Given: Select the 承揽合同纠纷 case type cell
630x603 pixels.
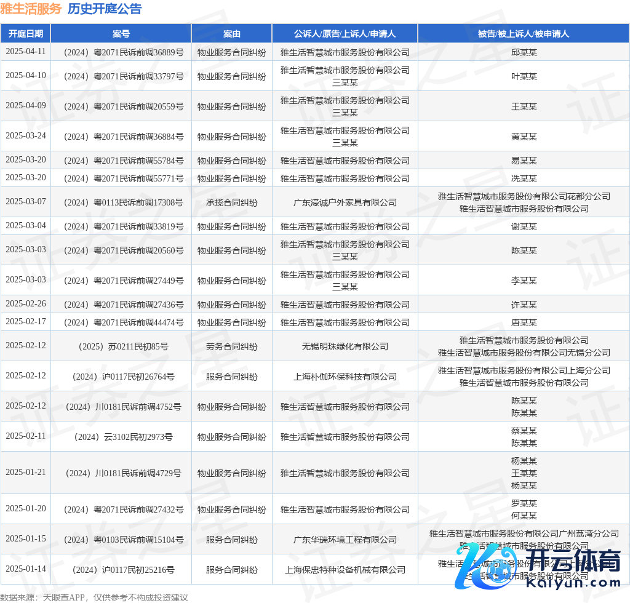Looking at the screenshot, I should click(232, 202).
